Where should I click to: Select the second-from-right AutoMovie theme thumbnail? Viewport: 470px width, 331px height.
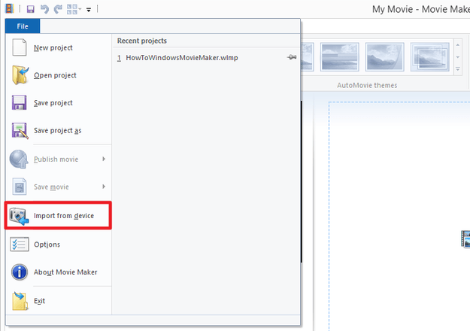(384, 57)
